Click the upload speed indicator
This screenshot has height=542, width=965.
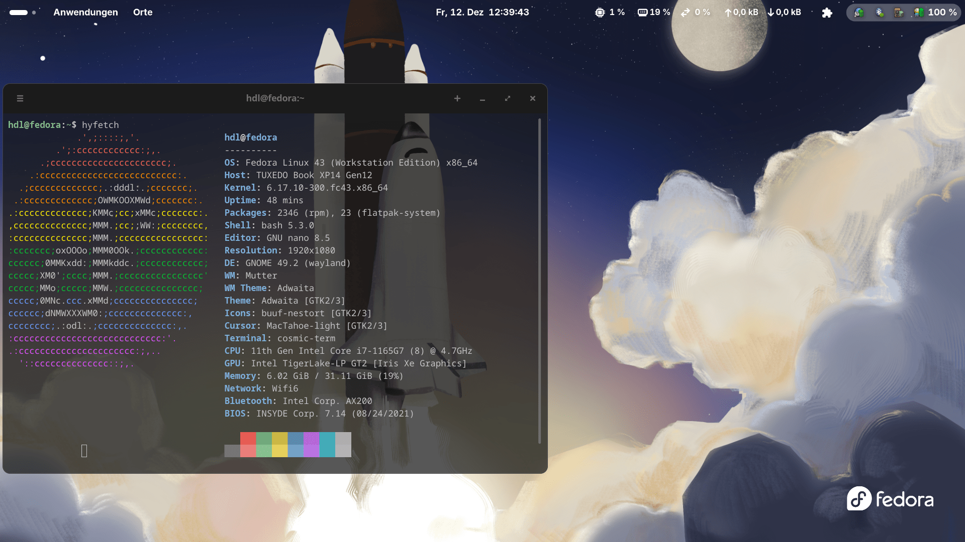(x=741, y=12)
